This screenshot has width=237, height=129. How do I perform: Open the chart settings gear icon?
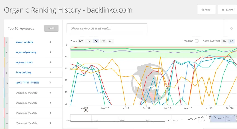pos(231,28)
